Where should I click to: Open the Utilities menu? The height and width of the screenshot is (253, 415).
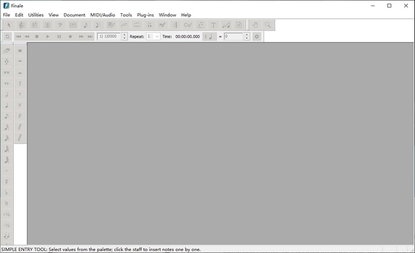(x=36, y=15)
